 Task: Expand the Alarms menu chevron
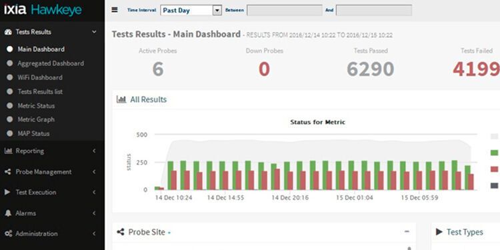click(94, 213)
